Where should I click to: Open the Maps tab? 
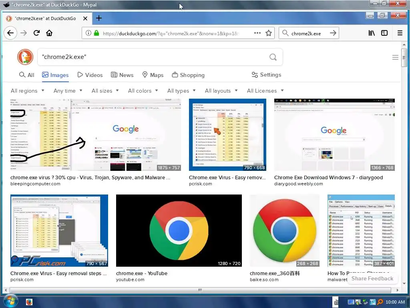point(153,75)
